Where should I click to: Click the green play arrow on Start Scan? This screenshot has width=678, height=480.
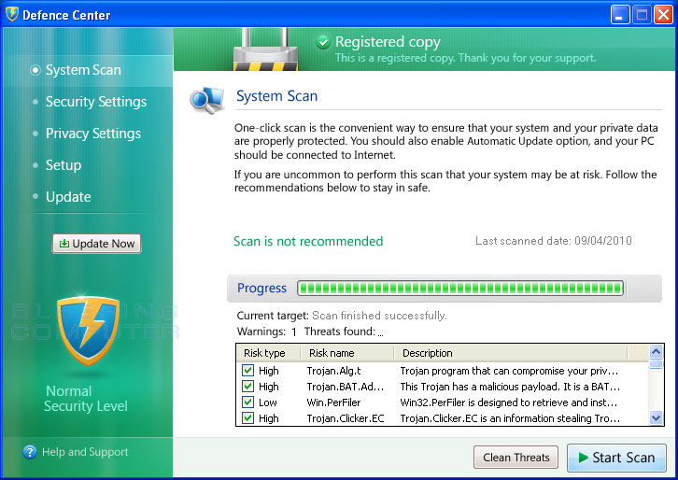click(584, 458)
